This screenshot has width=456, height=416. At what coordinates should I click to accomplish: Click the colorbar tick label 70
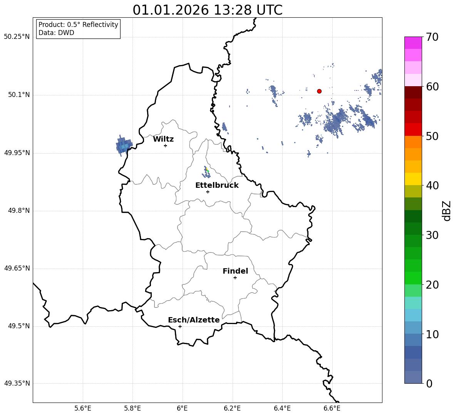(x=432, y=37)
